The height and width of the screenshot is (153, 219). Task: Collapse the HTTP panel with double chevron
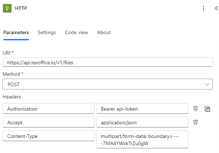tap(216, 8)
